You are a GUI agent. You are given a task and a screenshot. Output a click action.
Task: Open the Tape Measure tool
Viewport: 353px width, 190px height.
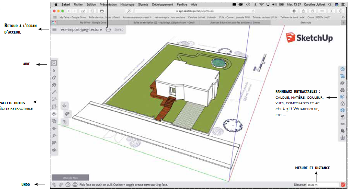click(x=54, y=135)
